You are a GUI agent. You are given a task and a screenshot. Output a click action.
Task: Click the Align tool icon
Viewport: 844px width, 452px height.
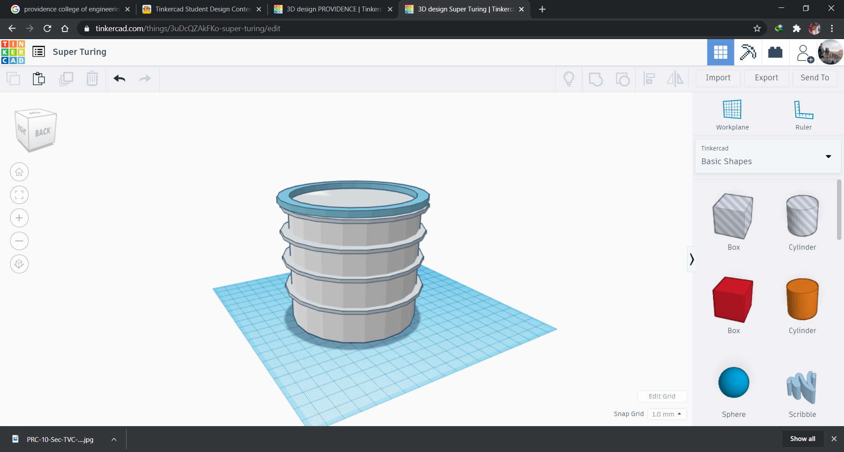pos(649,79)
